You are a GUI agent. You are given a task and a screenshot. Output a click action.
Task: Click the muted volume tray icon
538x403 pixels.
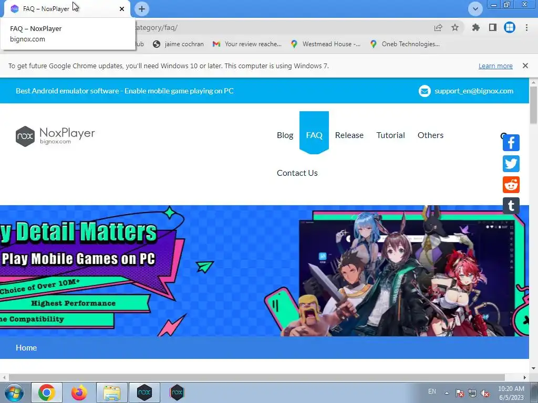485,394
